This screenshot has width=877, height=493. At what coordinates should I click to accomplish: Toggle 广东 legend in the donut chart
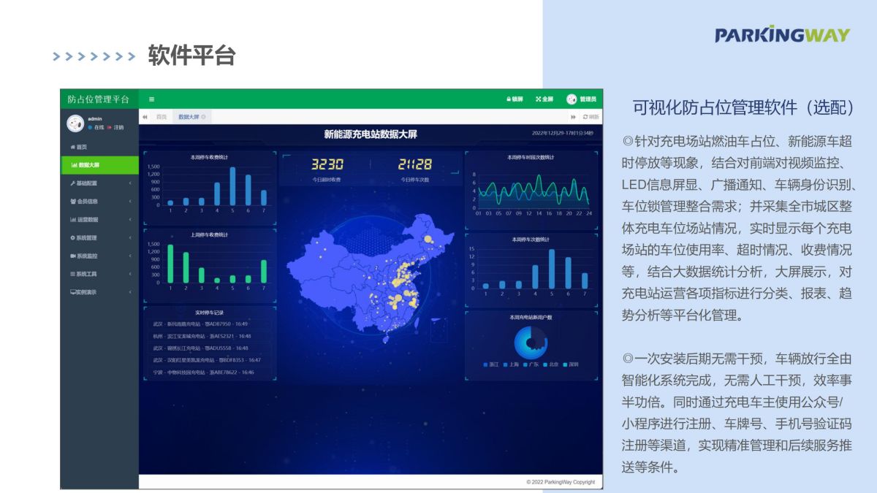point(531,364)
